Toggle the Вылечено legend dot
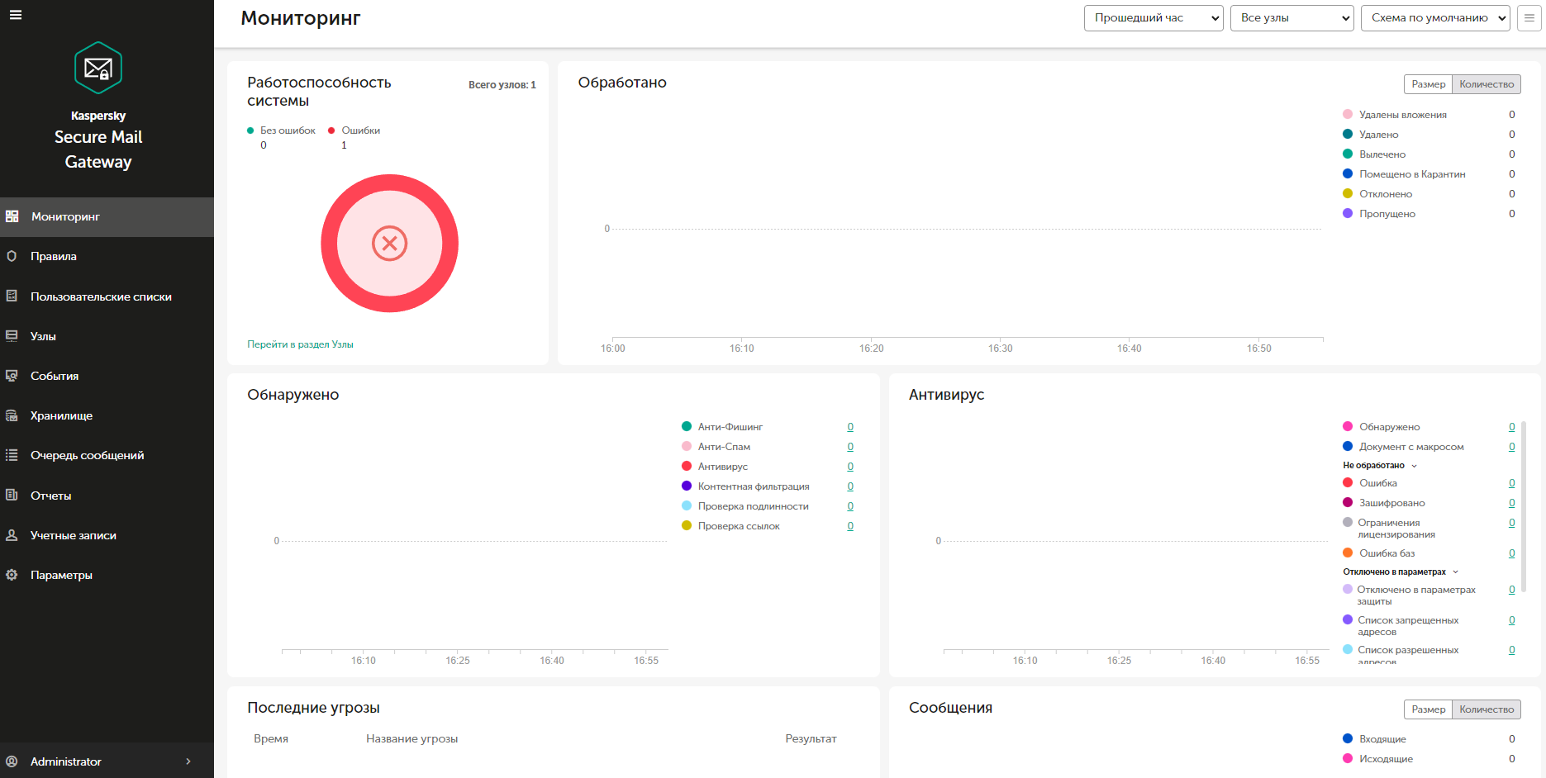 1348,154
